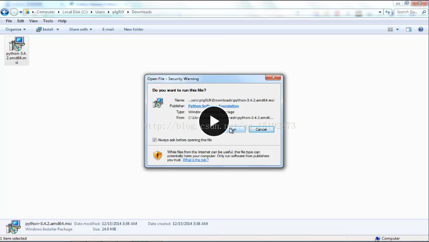Select Local Disk (C:) breadcrumb

tap(75, 12)
